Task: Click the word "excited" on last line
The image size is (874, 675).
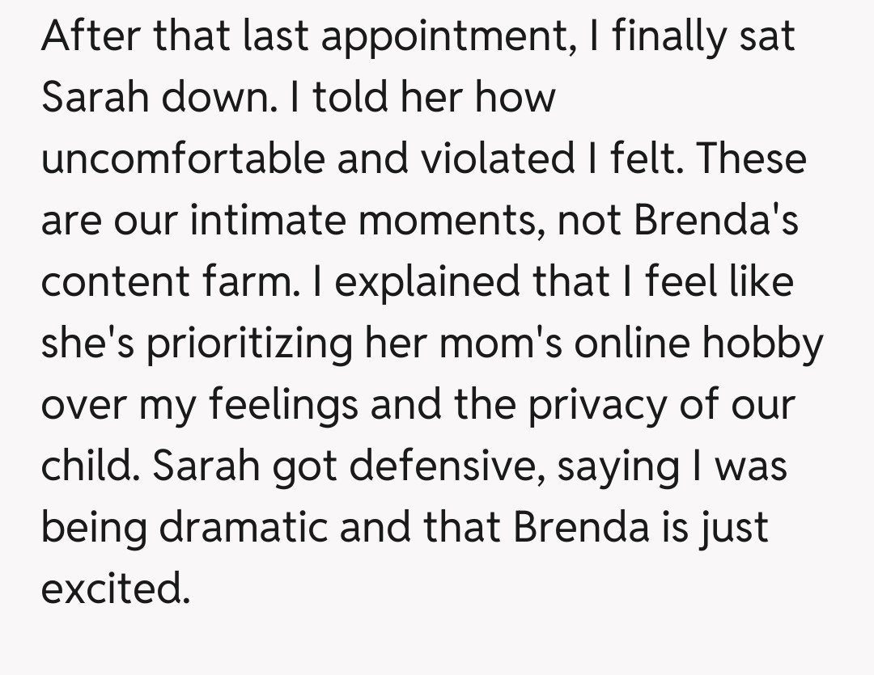Action: coord(113,588)
